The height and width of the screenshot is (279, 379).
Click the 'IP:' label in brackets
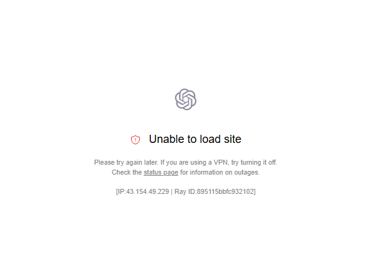pos(122,191)
